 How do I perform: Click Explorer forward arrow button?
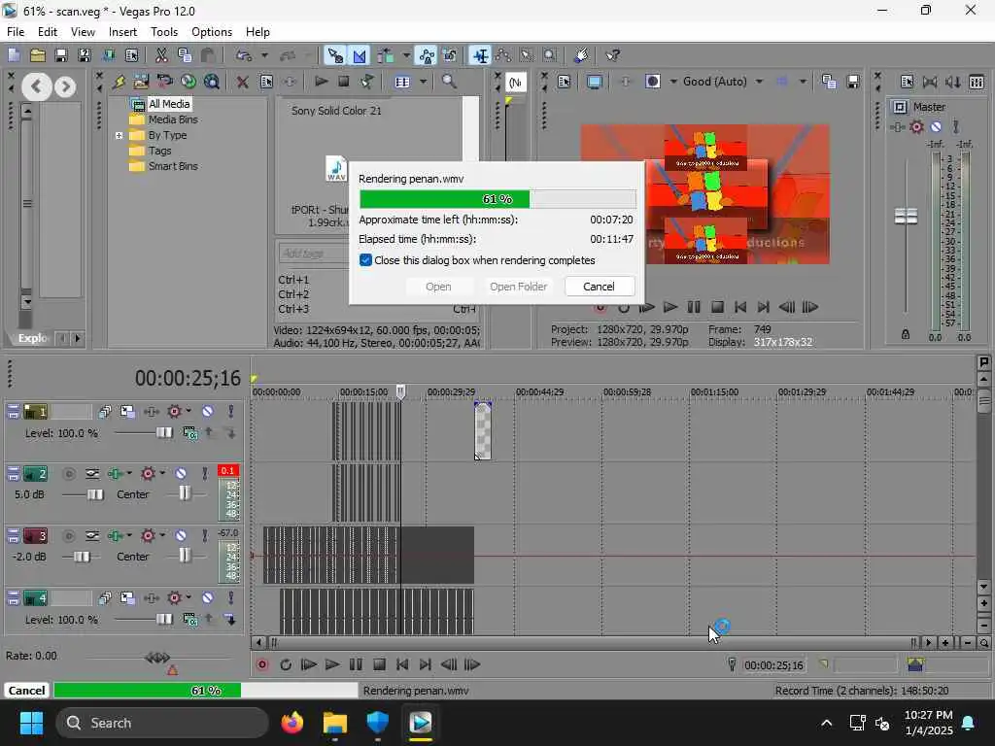point(65,86)
